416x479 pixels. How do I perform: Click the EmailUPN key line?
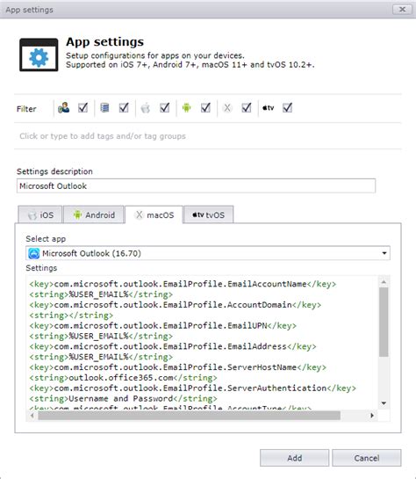click(x=163, y=326)
